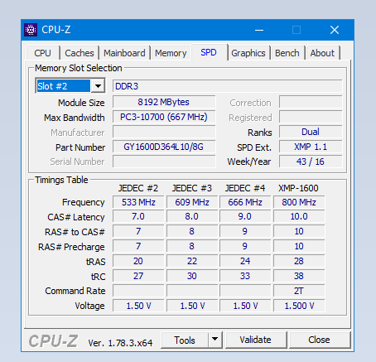Switch to the CPU tab

pos(42,53)
